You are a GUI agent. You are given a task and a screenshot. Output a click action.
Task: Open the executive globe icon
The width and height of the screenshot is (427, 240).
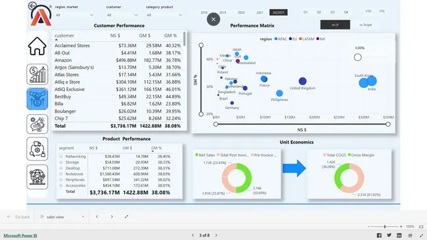(x=37, y=177)
